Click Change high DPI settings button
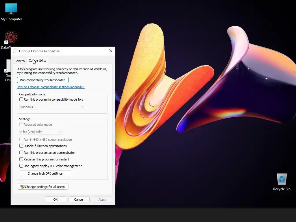Screen dimensions: 296x222 (x=45, y=173)
